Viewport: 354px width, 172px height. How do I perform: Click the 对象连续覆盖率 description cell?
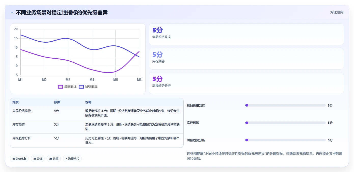[x=133, y=127]
